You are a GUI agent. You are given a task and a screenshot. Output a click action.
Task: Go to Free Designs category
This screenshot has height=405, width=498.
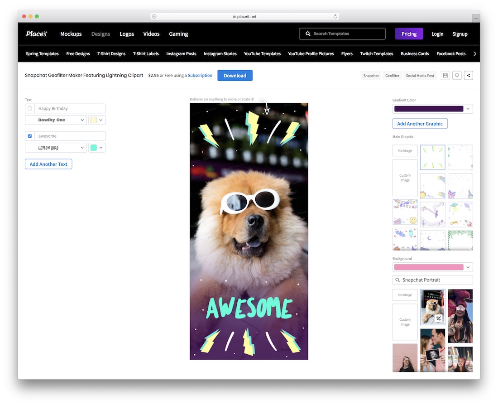78,54
